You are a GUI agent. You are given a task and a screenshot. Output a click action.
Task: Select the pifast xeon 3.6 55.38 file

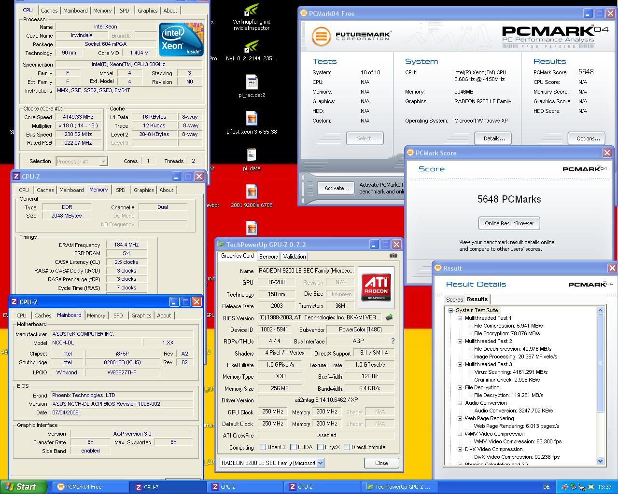point(252,123)
